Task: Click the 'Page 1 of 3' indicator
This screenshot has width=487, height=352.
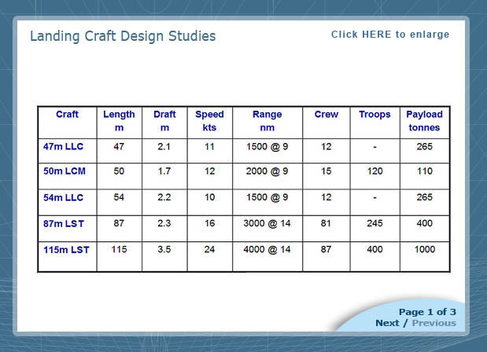Action: 426,312
